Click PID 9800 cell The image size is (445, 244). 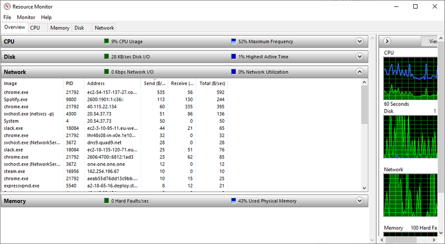71,100
